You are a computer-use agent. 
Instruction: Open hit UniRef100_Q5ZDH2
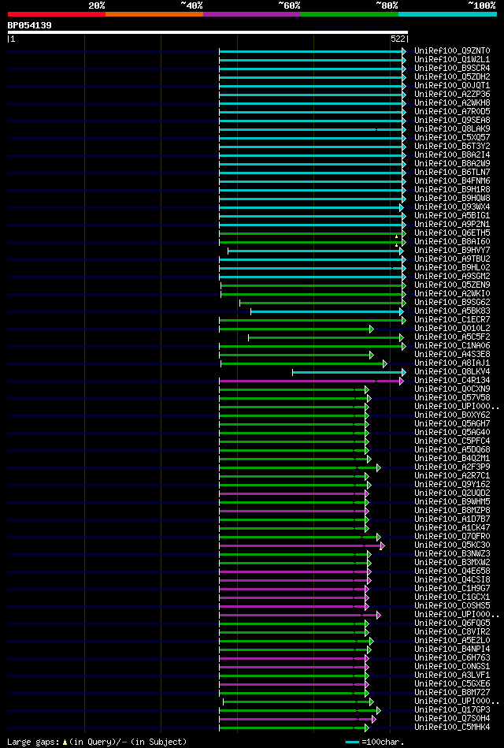[452, 76]
